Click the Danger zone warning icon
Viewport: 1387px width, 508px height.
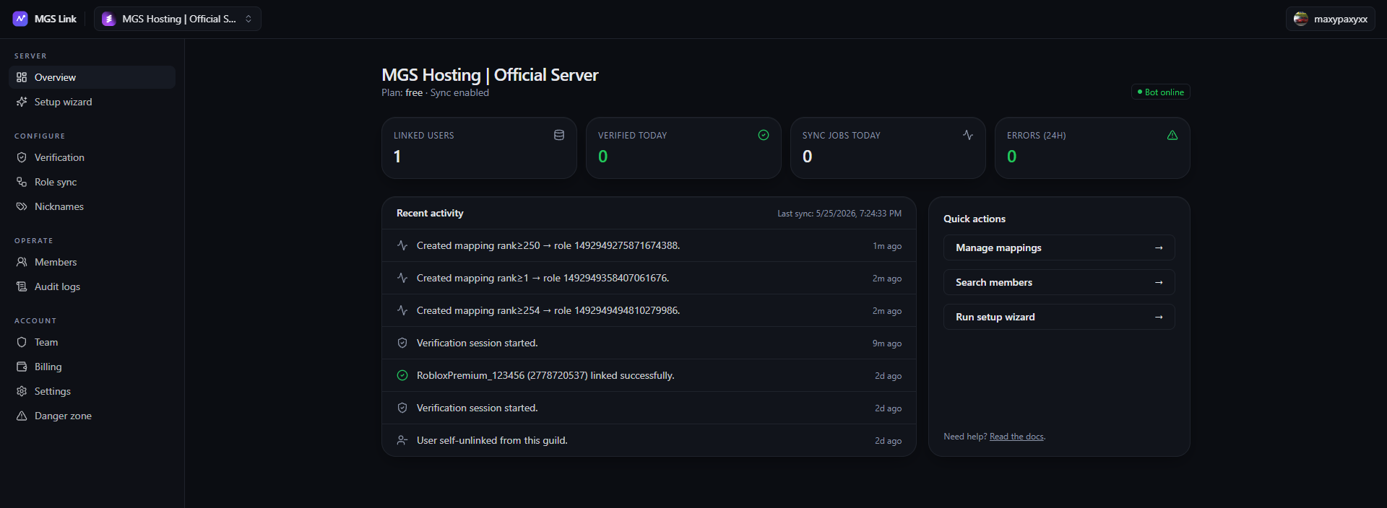click(22, 416)
